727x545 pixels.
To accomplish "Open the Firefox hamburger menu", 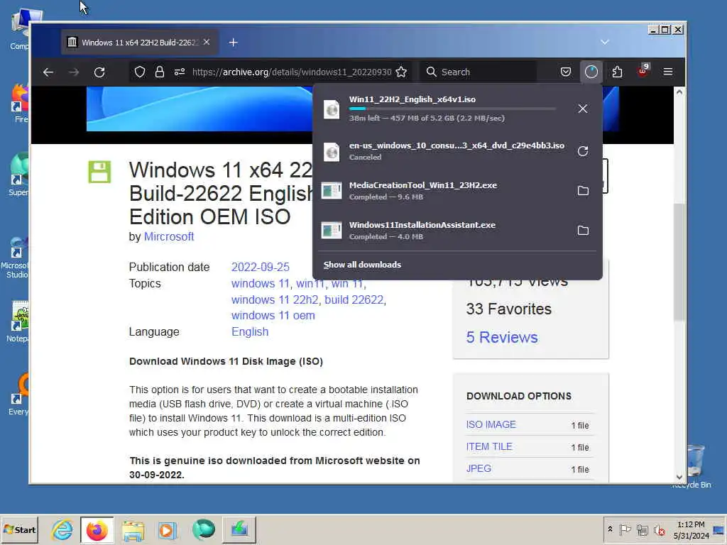I will [x=668, y=72].
